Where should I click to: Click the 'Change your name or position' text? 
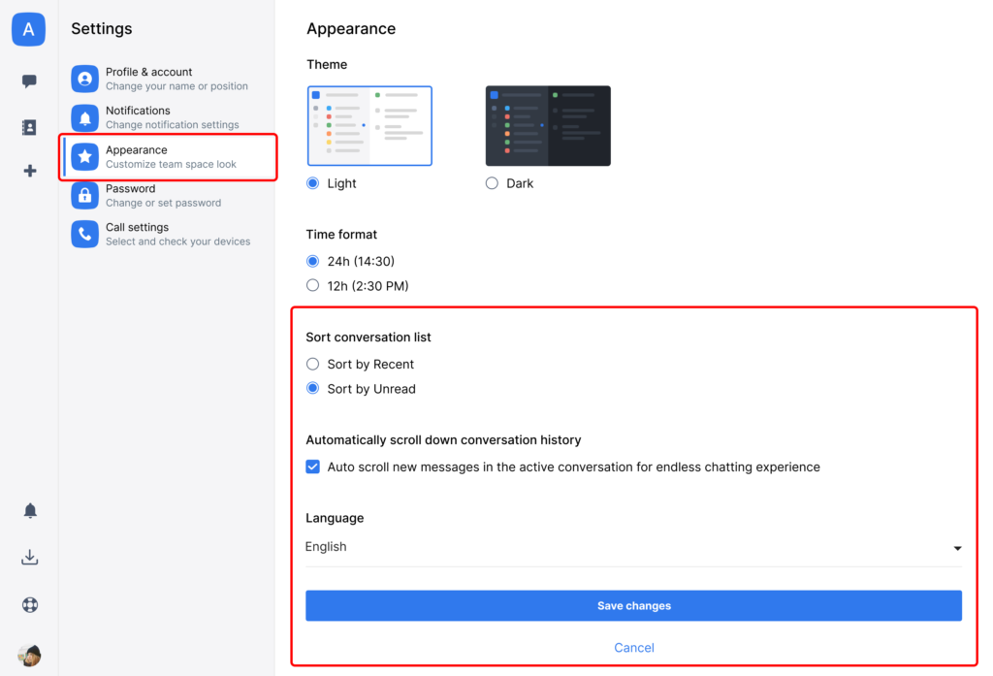[x=176, y=86]
